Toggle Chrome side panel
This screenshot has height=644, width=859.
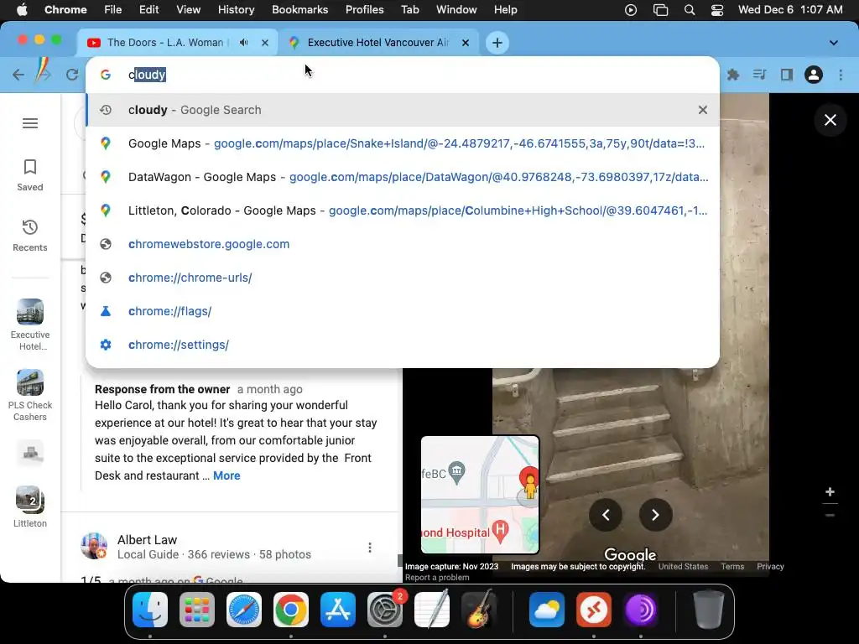tap(787, 75)
